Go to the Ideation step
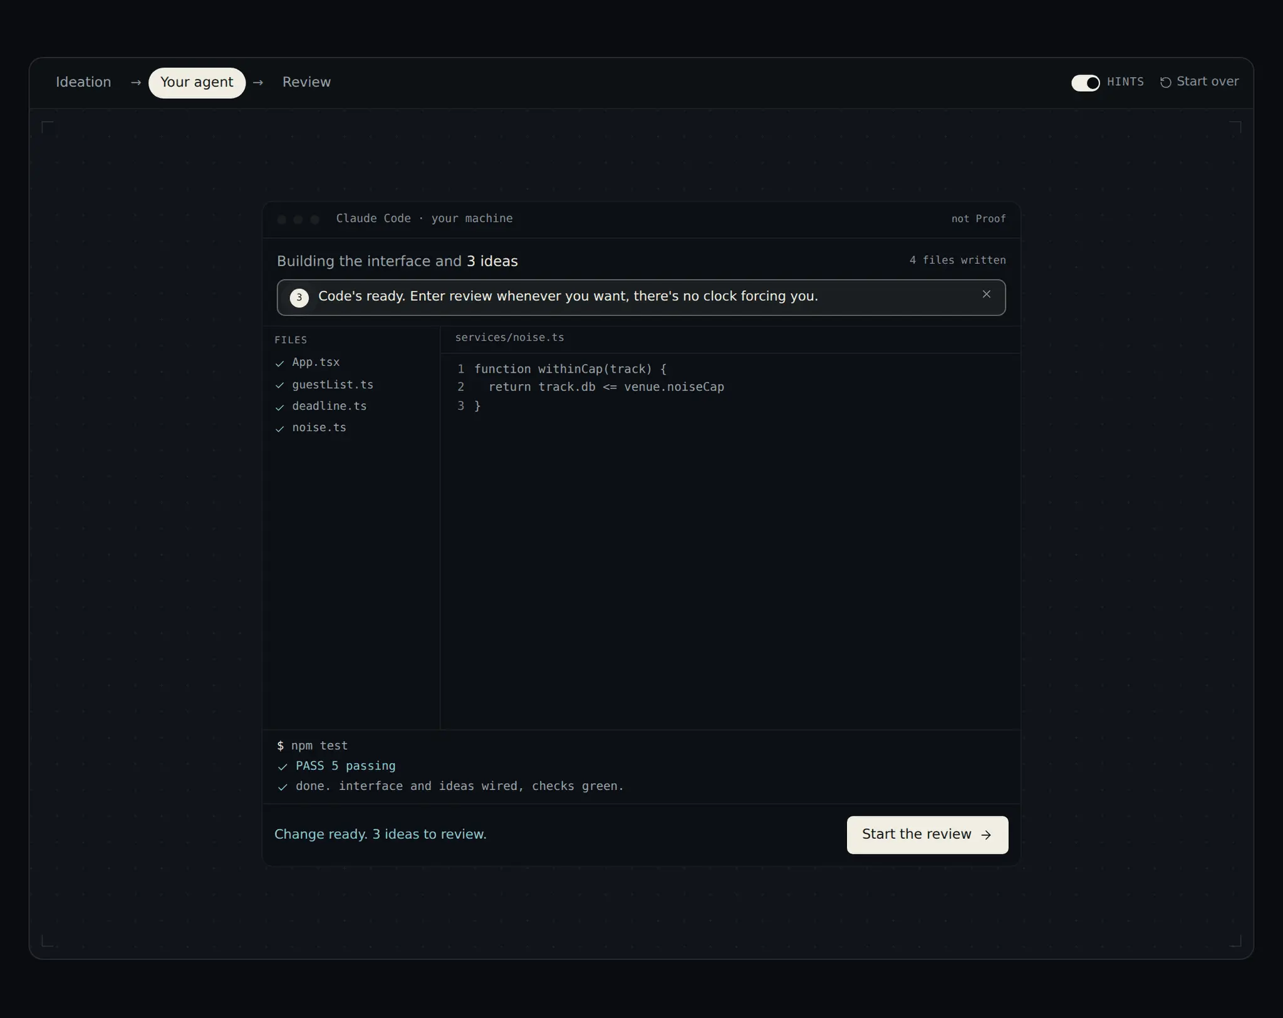Screen dimensions: 1283x1018 (83, 82)
